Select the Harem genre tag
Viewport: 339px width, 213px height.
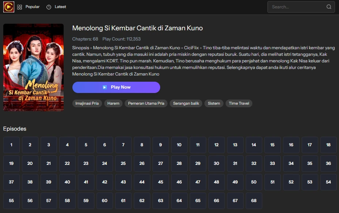tap(113, 103)
